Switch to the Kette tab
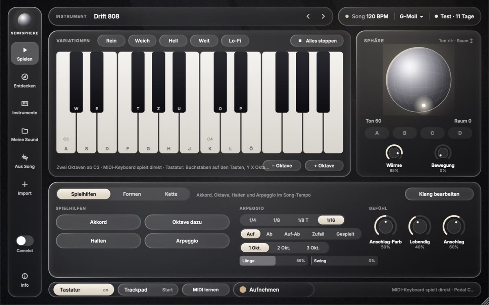 click(171, 194)
